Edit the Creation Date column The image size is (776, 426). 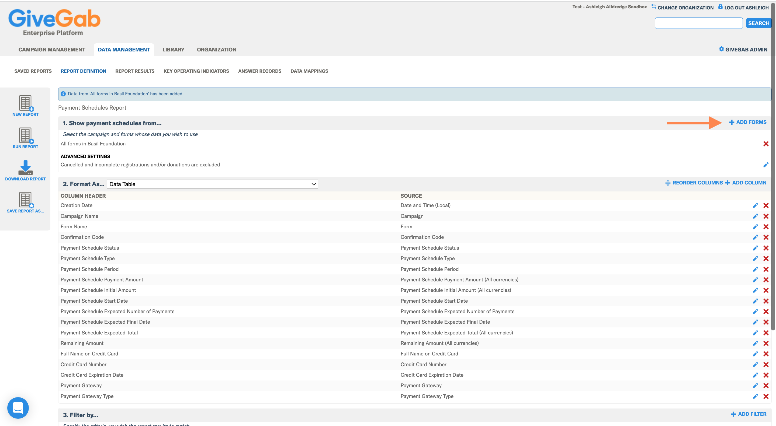point(755,205)
